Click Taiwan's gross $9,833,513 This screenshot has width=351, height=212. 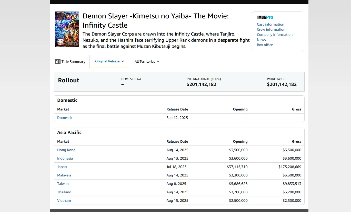pyautogui.click(x=292, y=184)
